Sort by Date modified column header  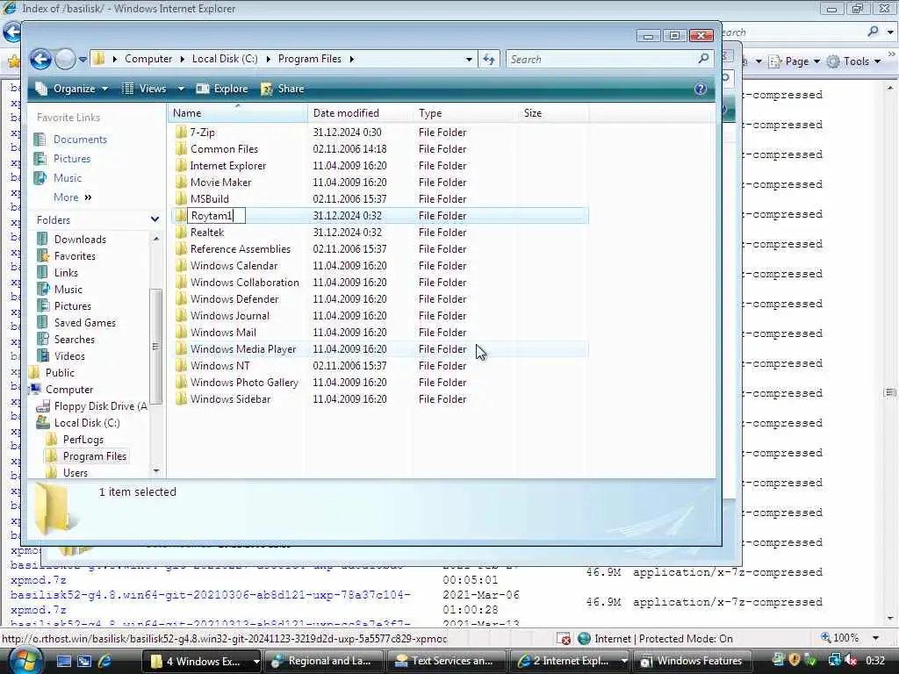click(360, 113)
